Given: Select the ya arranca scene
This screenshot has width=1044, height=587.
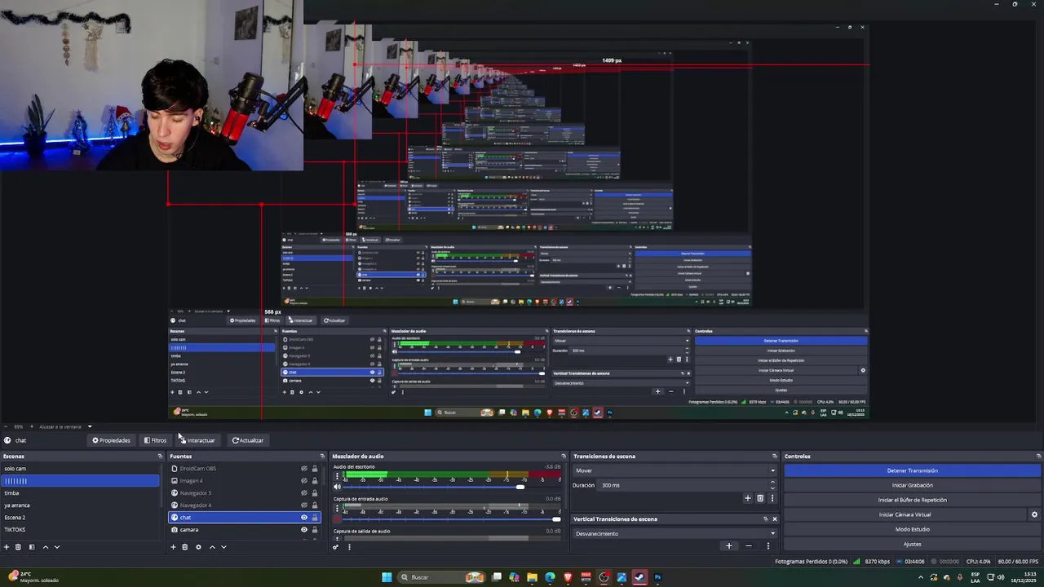Looking at the screenshot, I should click(80, 505).
